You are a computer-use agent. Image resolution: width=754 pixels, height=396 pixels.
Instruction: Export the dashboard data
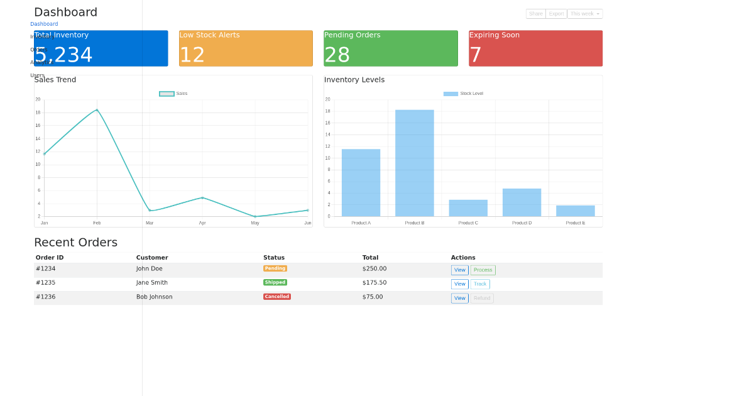click(x=555, y=13)
